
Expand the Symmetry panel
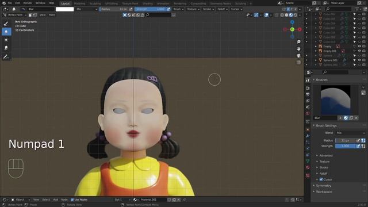[x=323, y=186]
